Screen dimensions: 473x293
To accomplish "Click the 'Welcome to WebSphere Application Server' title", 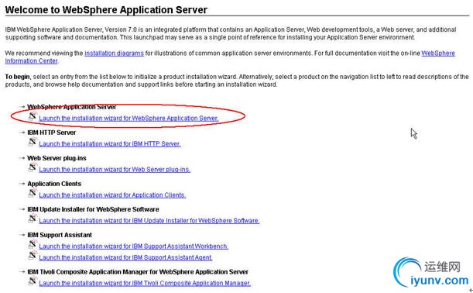I will tap(106, 9).
